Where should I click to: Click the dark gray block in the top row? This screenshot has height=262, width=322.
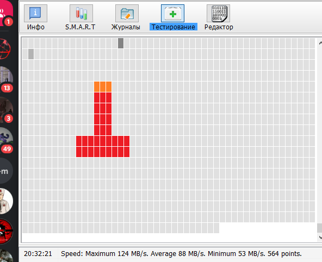[121, 43]
